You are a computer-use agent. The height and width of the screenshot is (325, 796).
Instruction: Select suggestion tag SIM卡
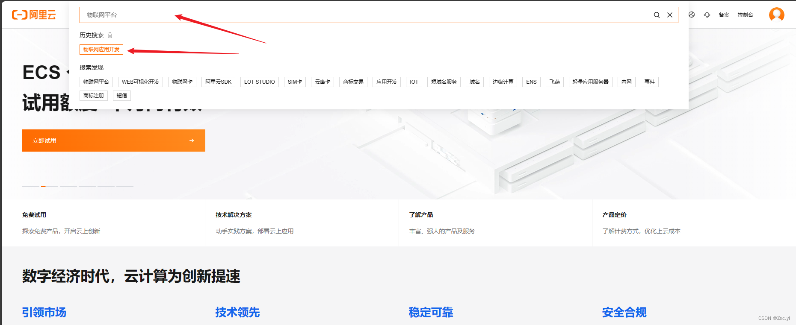[295, 82]
